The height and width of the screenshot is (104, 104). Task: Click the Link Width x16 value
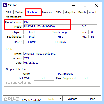click(x=44, y=78)
